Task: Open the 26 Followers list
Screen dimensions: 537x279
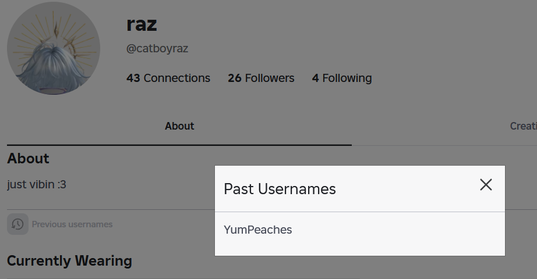Action: point(261,78)
